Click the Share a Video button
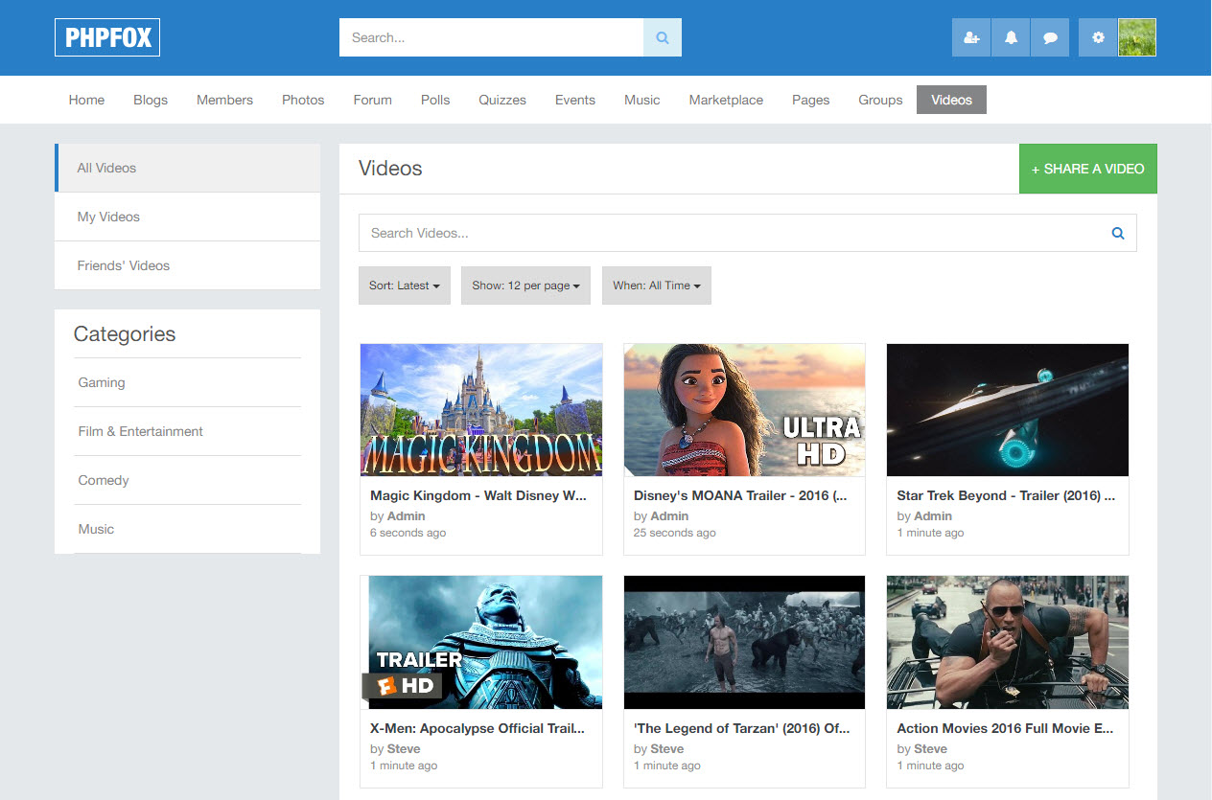The image size is (1212, 800). point(1087,169)
